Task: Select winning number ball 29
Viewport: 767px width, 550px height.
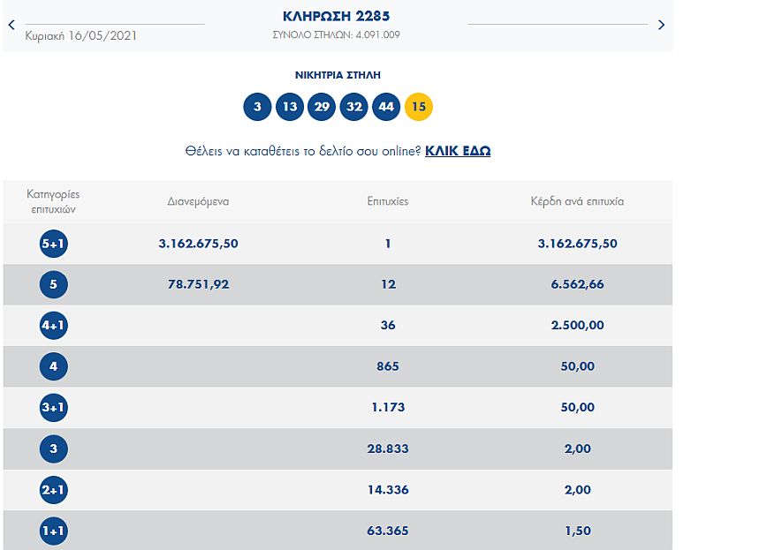Action: point(322,107)
